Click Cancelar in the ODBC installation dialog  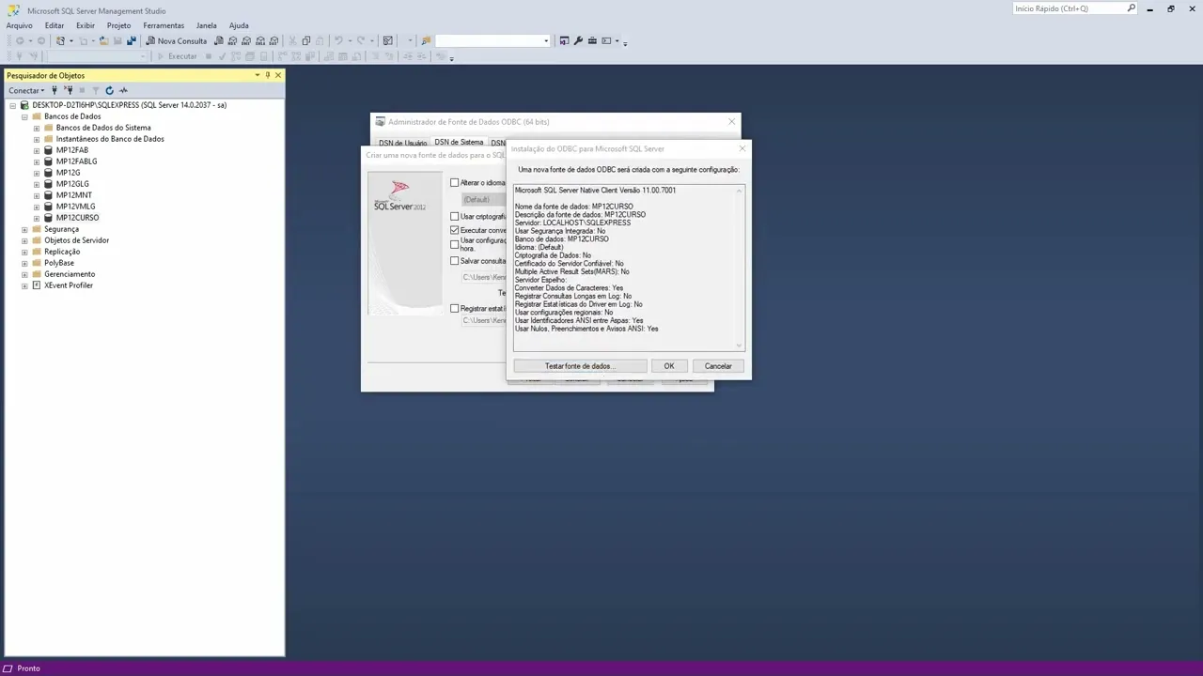[718, 366]
